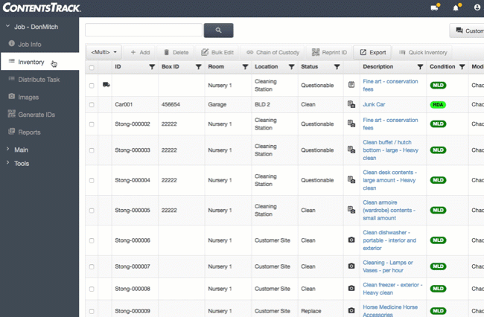The width and height of the screenshot is (484, 317).
Task: Open the Custom chat button at top right
Action: pyautogui.click(x=468, y=31)
